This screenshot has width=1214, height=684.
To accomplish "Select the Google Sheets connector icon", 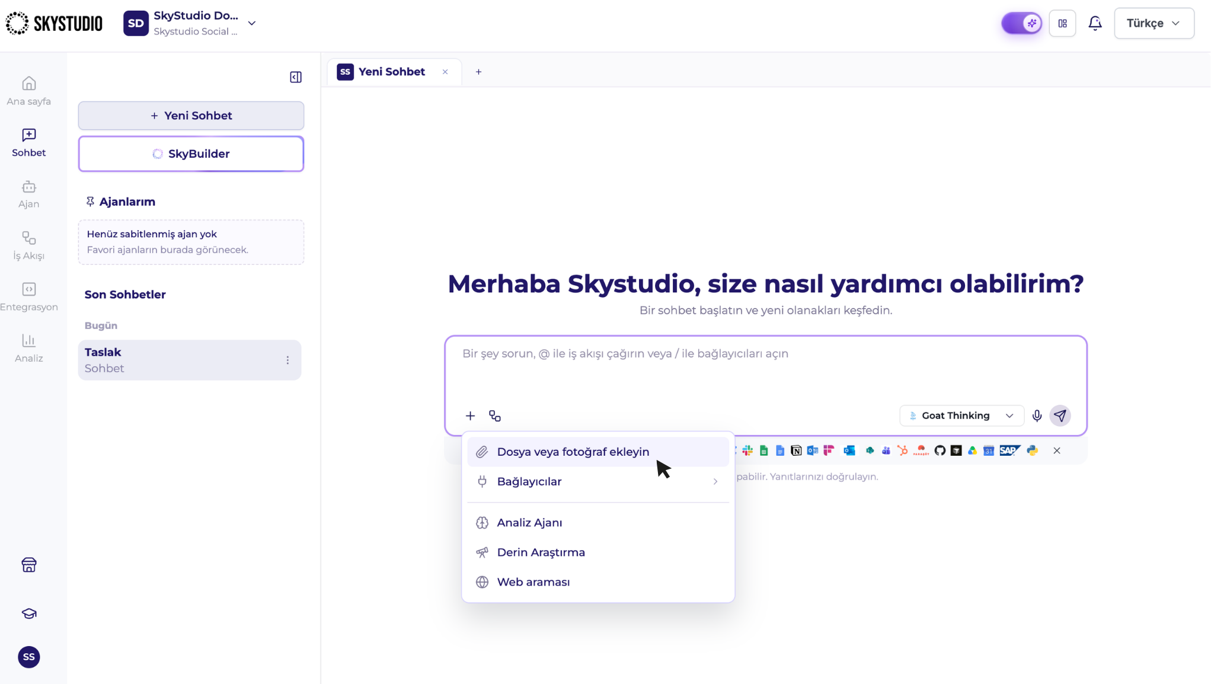I will 764,450.
